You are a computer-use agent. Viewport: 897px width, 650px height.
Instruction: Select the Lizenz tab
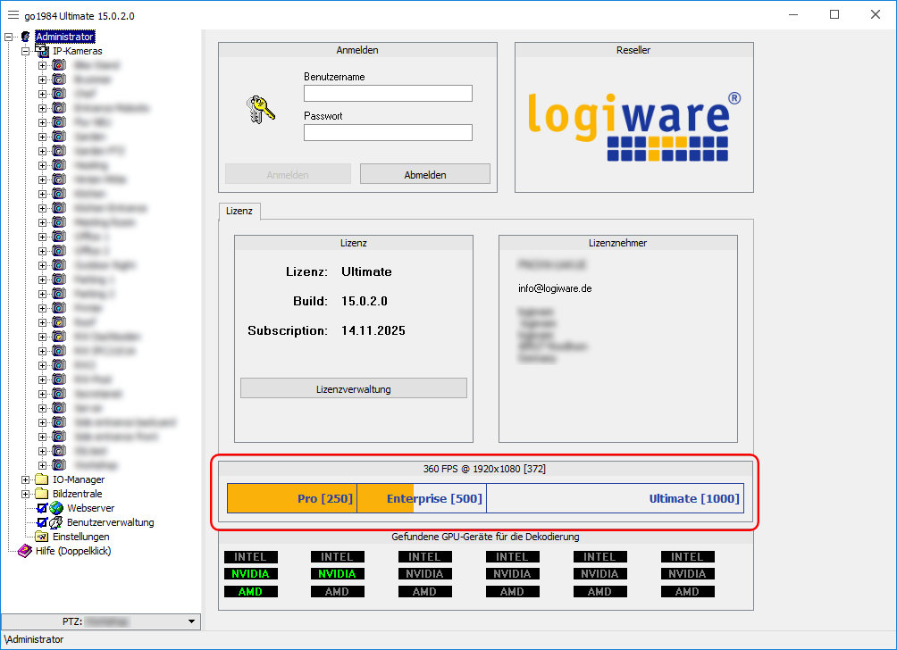click(x=239, y=212)
